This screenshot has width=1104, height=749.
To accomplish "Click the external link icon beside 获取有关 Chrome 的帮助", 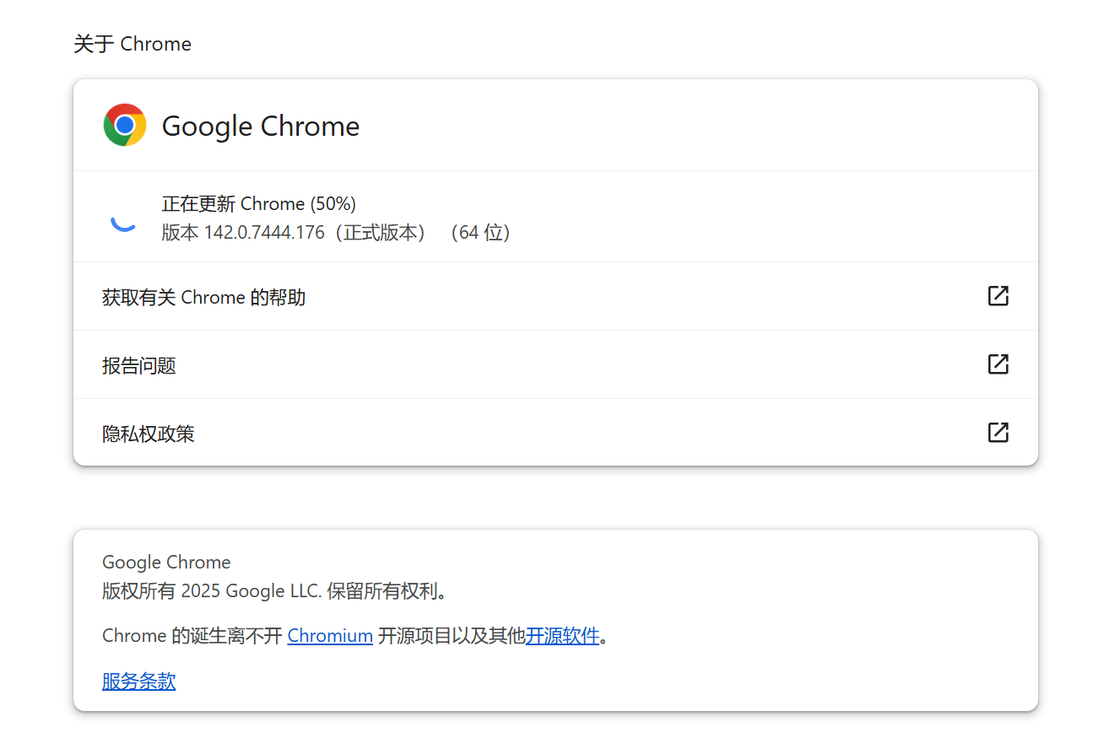I will tap(998, 296).
